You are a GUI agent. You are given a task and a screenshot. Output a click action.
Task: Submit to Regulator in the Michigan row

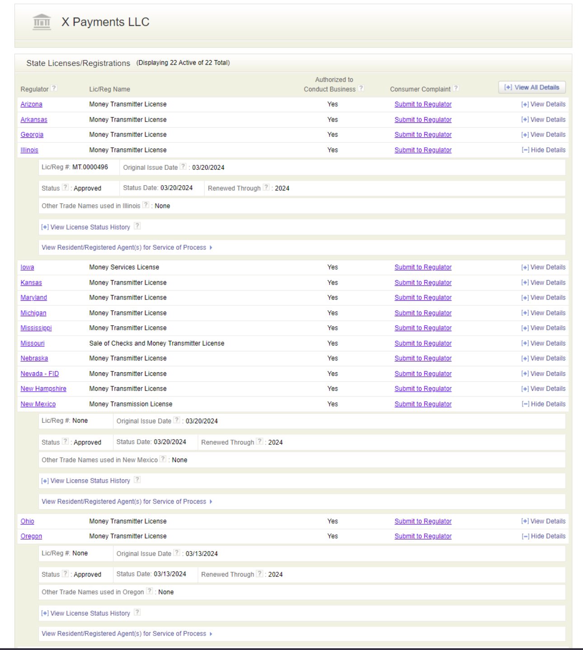[x=423, y=313]
